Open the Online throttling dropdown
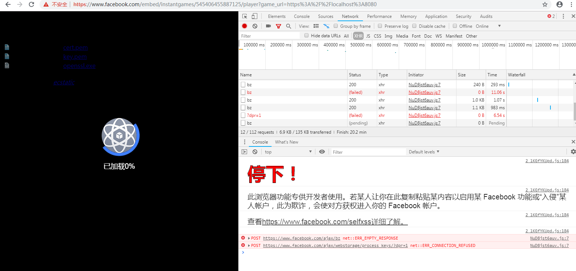This screenshot has width=576, height=271. coord(488,26)
